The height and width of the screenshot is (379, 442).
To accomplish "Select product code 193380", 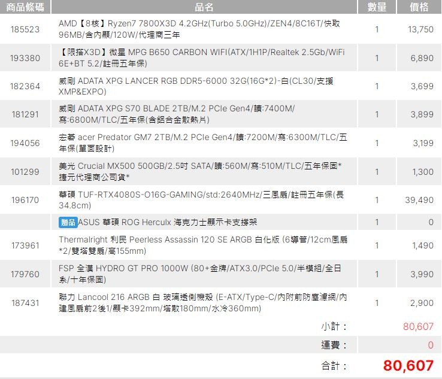I will coord(25,58).
